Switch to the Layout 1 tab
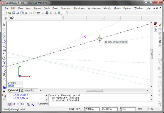Screen dimensions: 164x113 point(27,90)
